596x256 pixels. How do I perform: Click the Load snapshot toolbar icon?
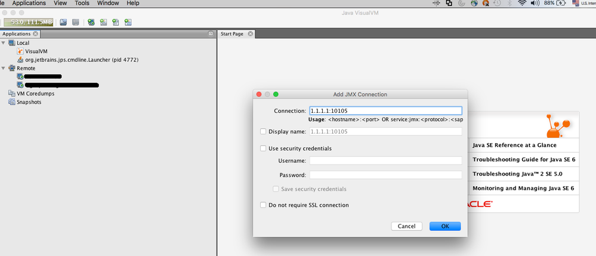coord(63,23)
